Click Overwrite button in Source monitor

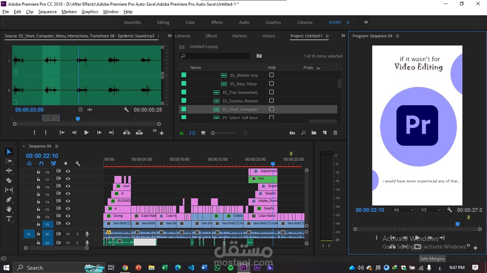139,133
